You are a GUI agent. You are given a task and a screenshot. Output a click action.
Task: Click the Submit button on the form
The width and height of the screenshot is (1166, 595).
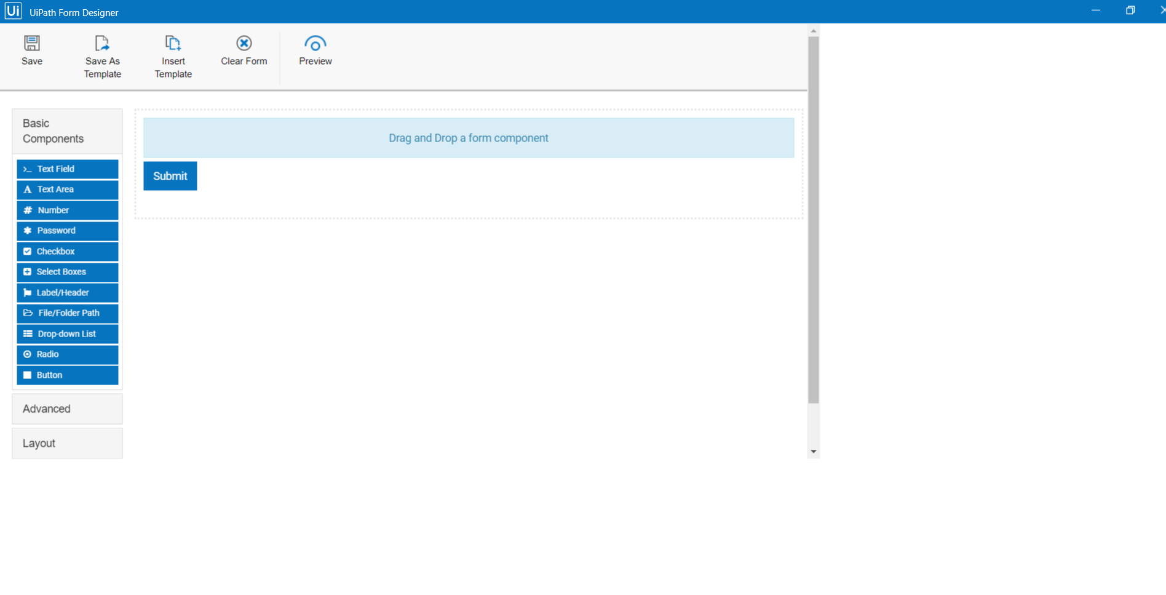point(170,176)
